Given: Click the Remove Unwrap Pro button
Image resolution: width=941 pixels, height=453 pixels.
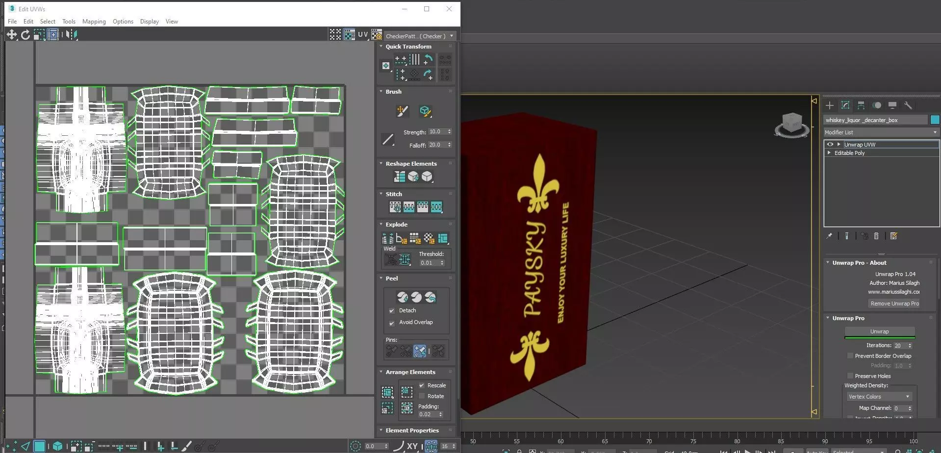Looking at the screenshot, I should click(x=894, y=303).
